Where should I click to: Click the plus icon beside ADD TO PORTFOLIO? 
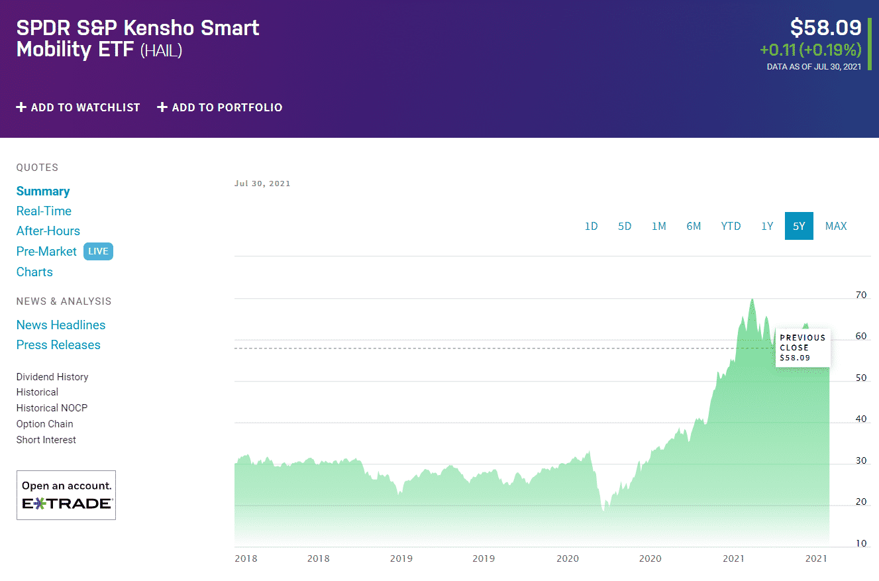point(161,107)
